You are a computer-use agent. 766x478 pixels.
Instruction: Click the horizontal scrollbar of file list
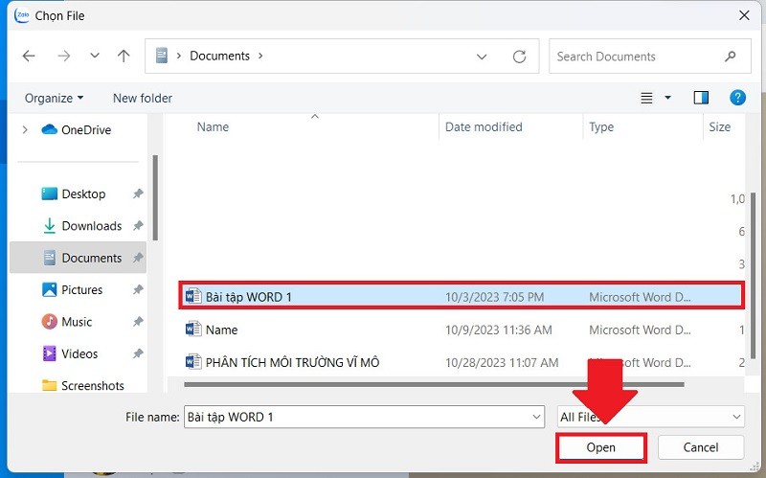434,385
